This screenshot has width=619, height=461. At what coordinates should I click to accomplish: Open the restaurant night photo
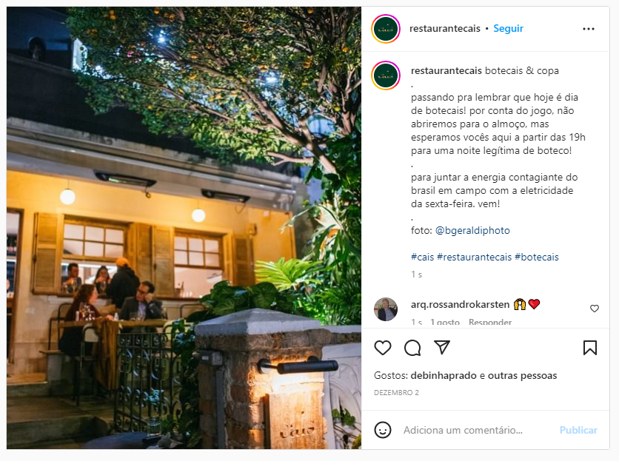[184, 228]
